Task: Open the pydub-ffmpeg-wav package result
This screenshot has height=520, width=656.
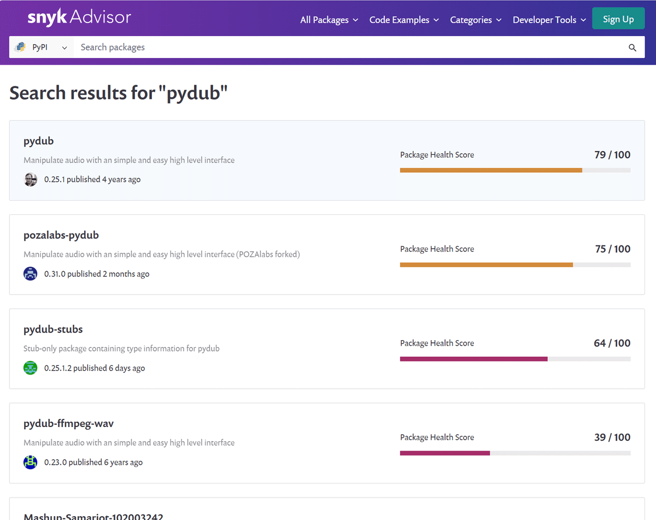Action: coord(69,423)
